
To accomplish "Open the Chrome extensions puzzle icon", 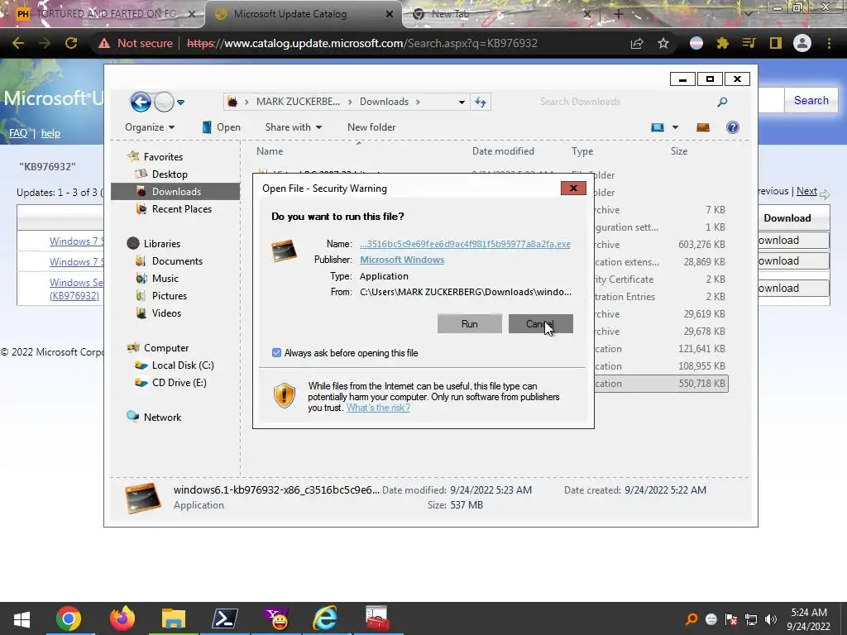I will click(x=722, y=43).
